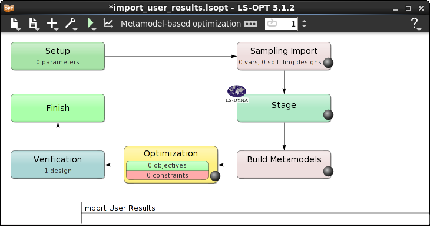Open the document list icon in toolbar

32,23
